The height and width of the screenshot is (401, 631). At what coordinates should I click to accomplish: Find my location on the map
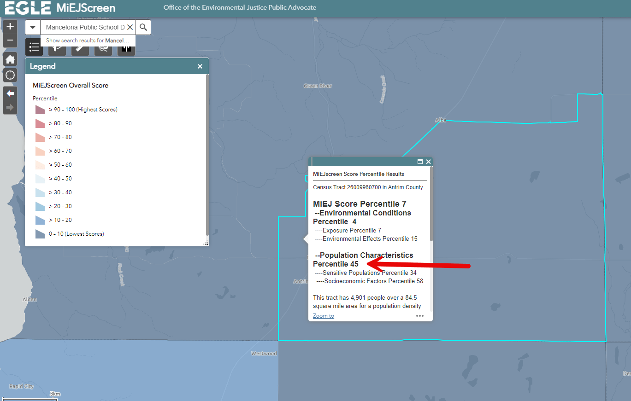point(10,75)
